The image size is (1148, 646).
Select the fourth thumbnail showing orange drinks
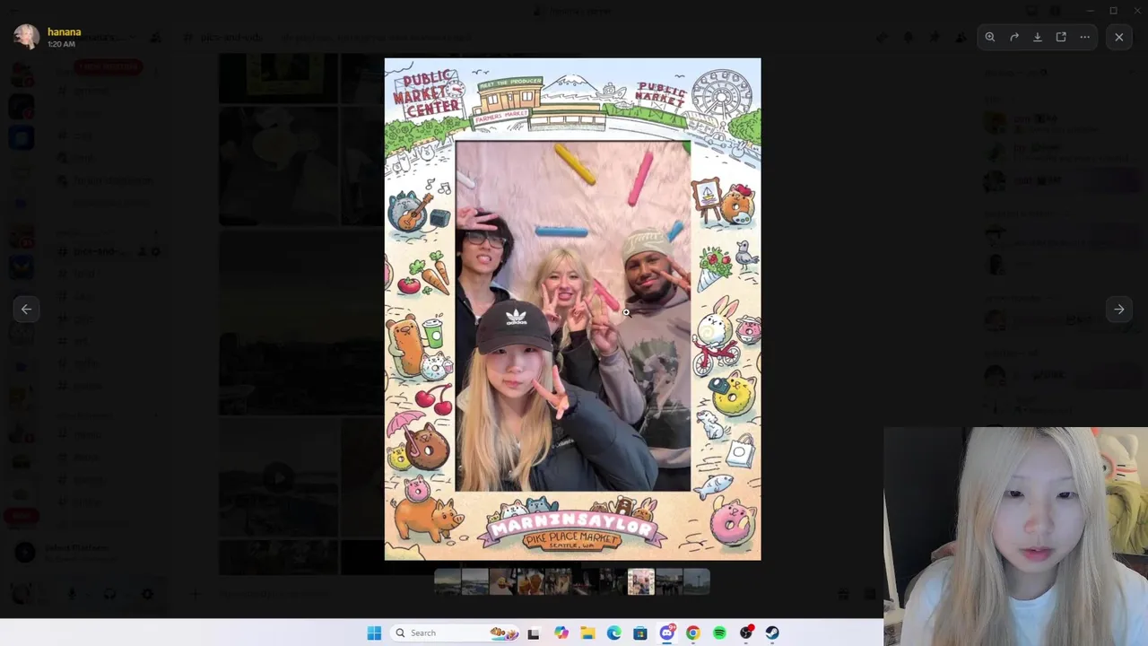531,581
